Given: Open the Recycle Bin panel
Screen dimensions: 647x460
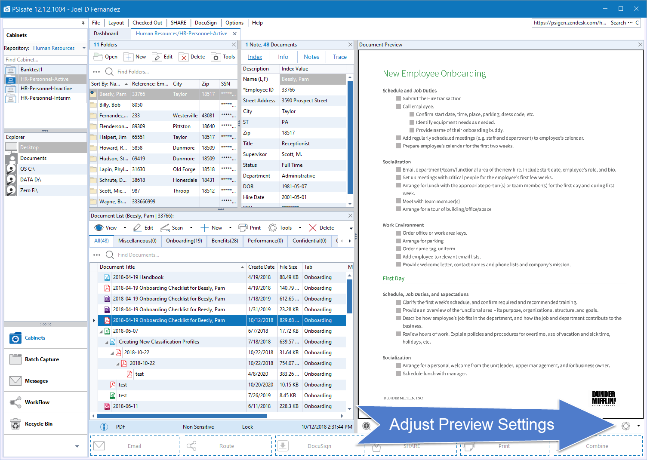Looking at the screenshot, I should click(x=40, y=423).
